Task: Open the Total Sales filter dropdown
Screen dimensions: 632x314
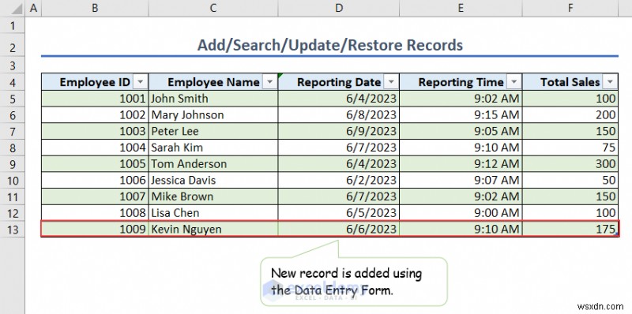Action: pos(610,82)
